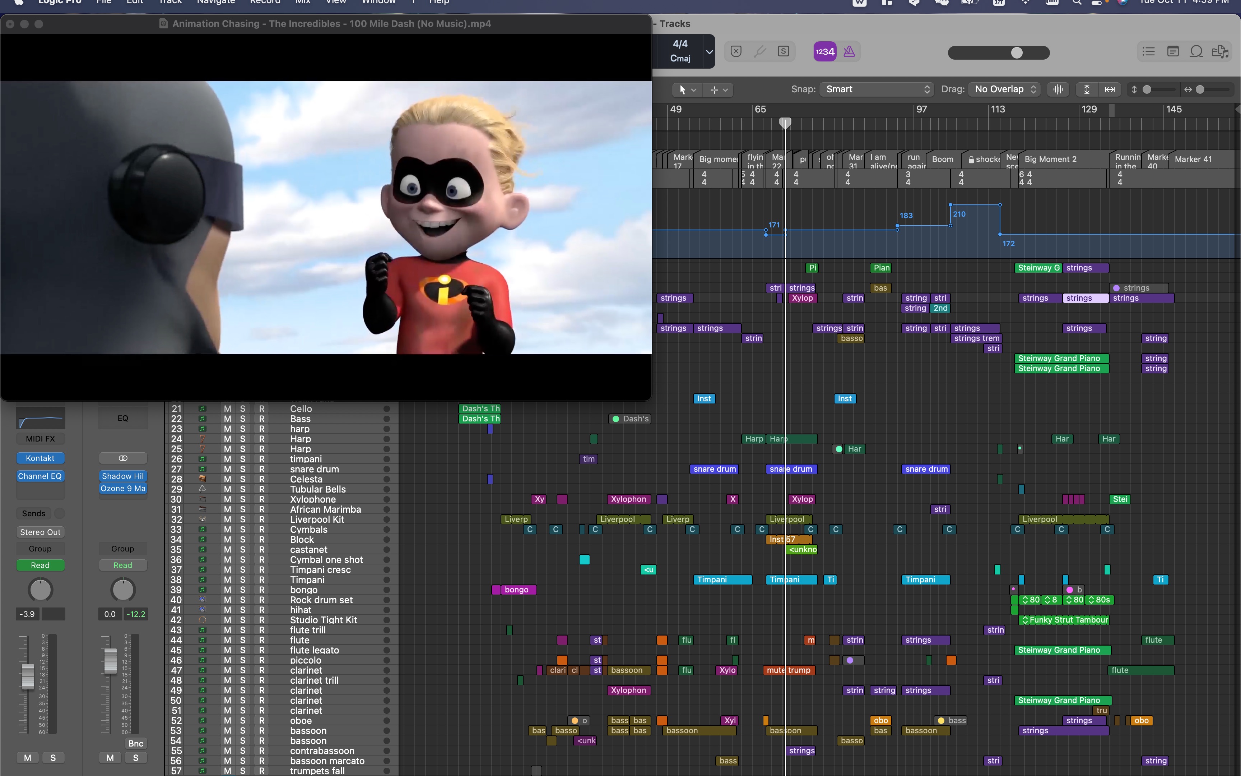This screenshot has height=776, width=1241.
Task: Toggle the purple 1234 count-in button
Action: (825, 51)
